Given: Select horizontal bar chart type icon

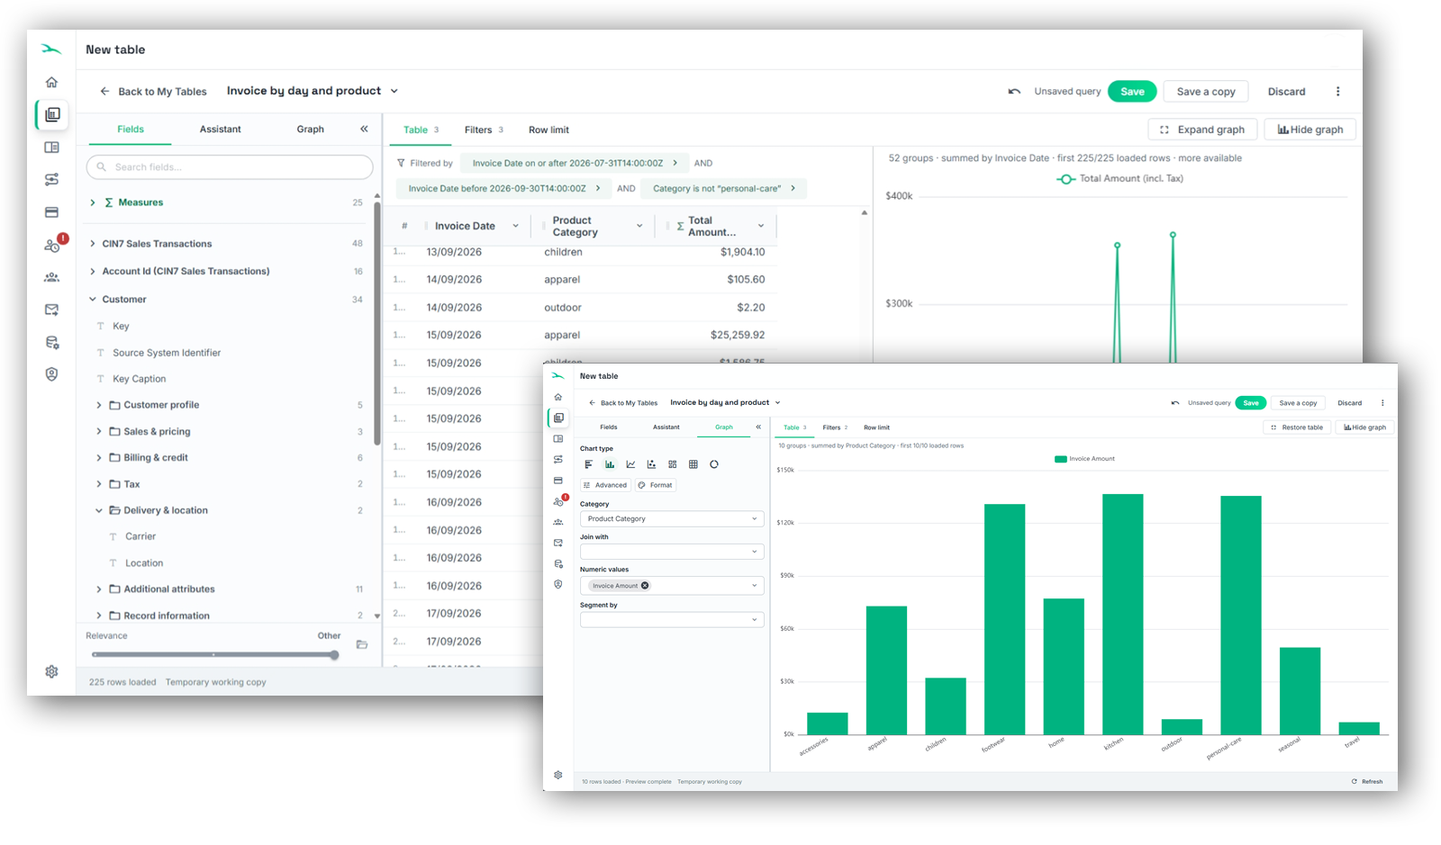Looking at the screenshot, I should click(x=588, y=464).
